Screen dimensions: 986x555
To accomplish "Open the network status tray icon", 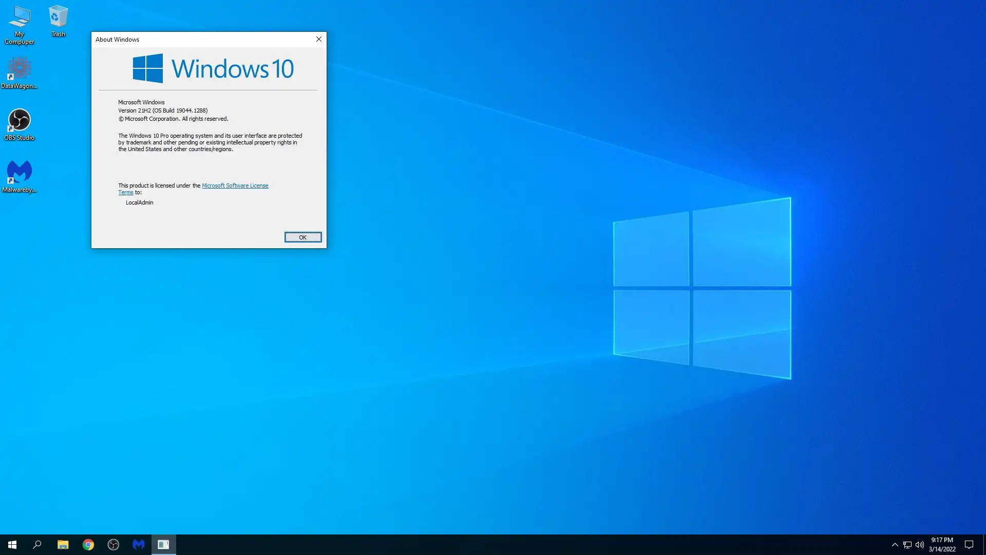I will coord(907,545).
